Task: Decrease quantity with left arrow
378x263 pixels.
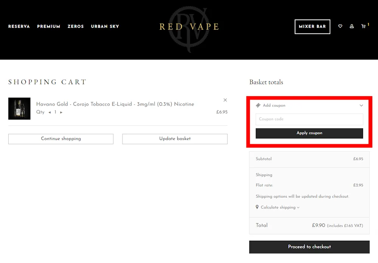Action: click(50, 112)
